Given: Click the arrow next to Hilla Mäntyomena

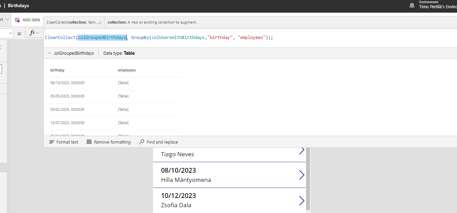Looking at the screenshot, I should 301,175.
